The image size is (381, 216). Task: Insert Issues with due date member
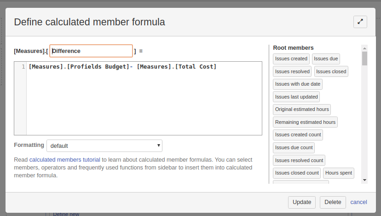tap(298, 84)
